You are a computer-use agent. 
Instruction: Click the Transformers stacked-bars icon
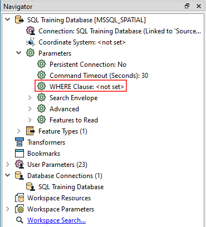[x=19, y=142]
